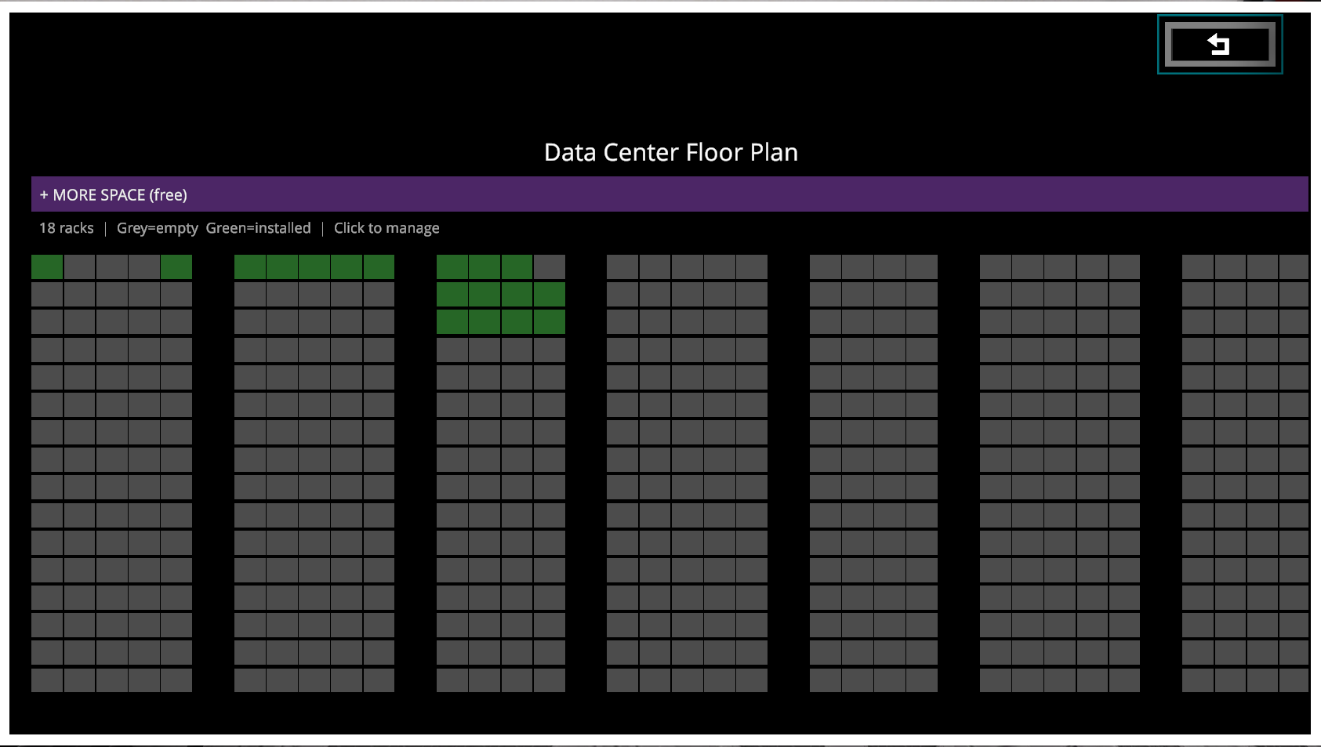Image resolution: width=1321 pixels, height=747 pixels.
Task: Click top-left empty rack of fourth block
Action: point(622,267)
